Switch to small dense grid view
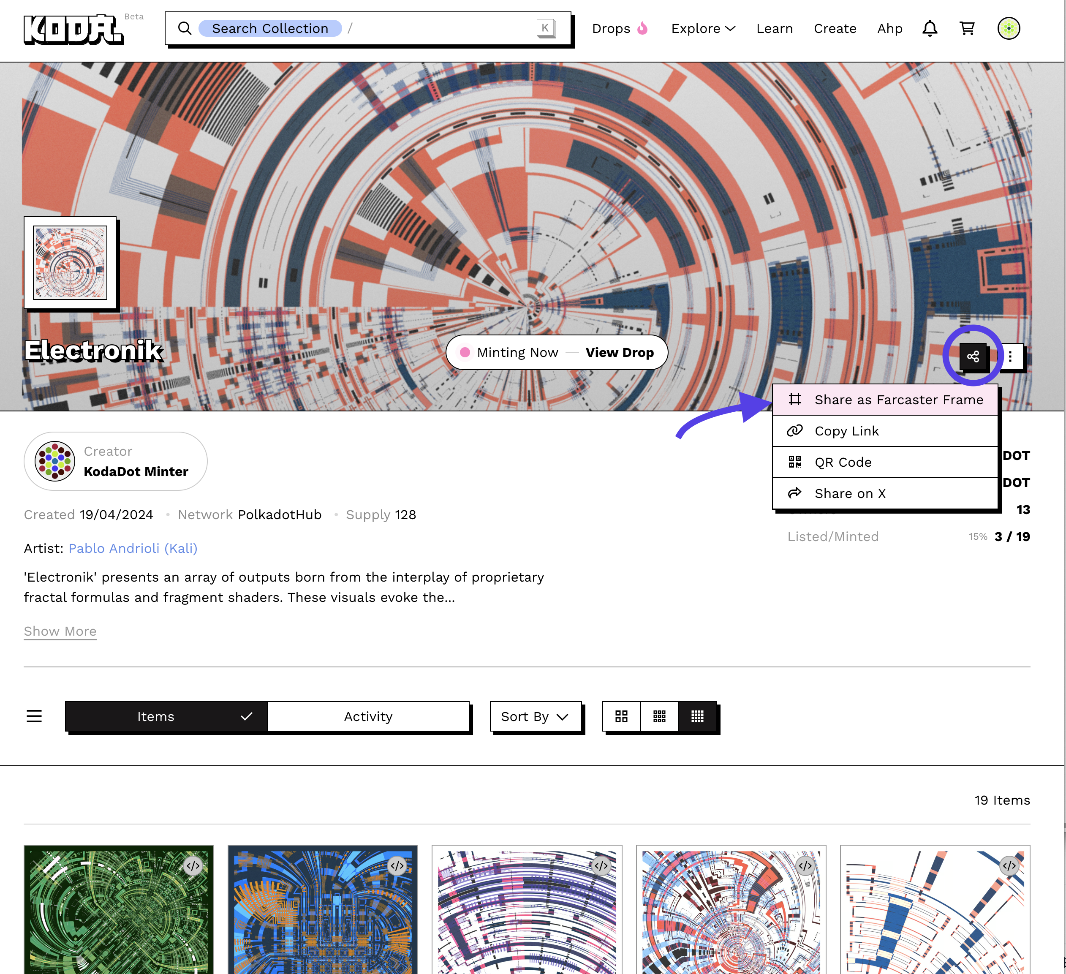The image size is (1066, 974). [697, 716]
